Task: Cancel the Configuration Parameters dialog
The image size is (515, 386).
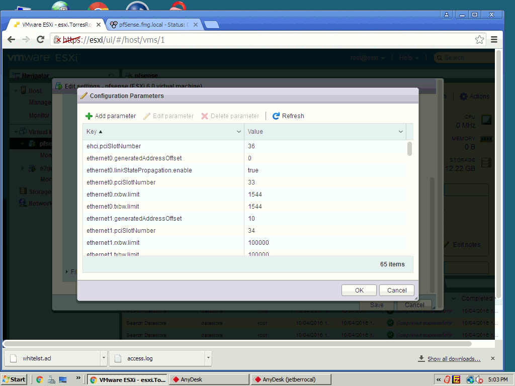Action: pyautogui.click(x=397, y=290)
